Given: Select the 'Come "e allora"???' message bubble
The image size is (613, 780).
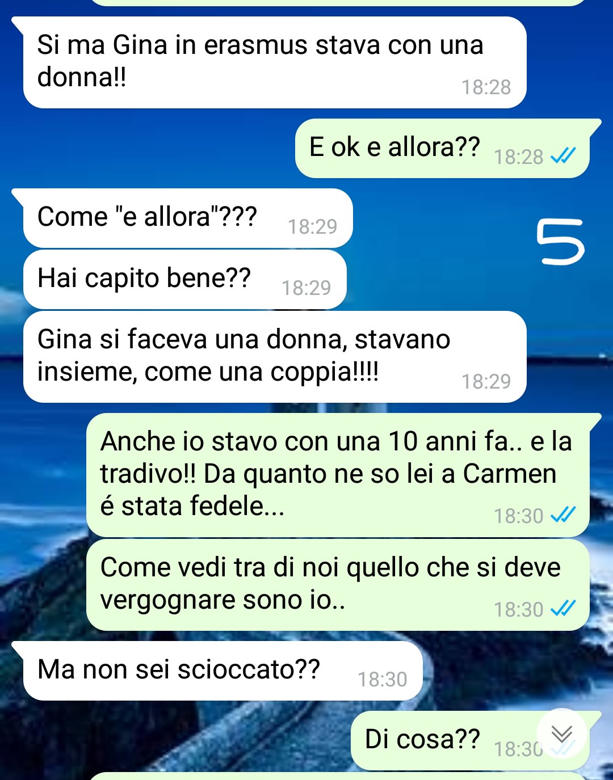Looking at the screenshot, I should tap(188, 218).
